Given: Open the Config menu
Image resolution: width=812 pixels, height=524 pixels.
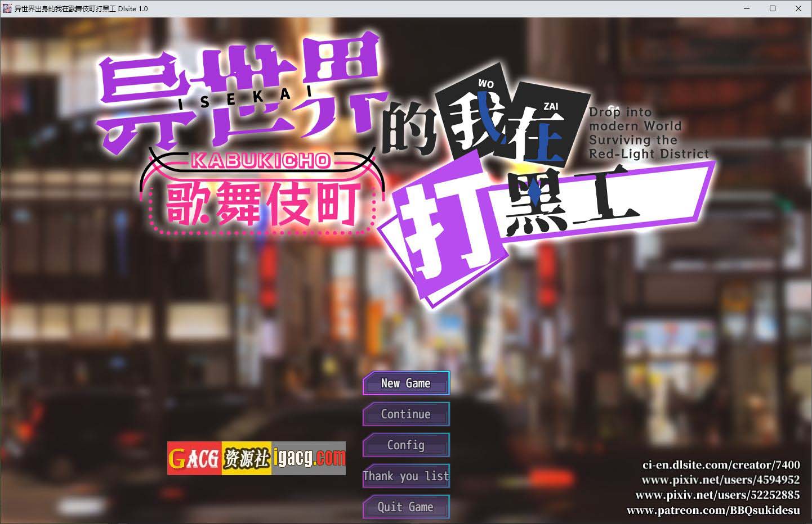Looking at the screenshot, I should (x=405, y=445).
